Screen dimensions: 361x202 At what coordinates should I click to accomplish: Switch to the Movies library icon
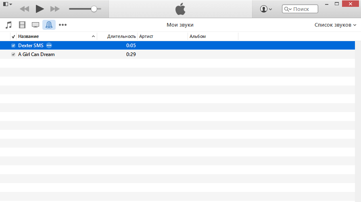(x=22, y=25)
